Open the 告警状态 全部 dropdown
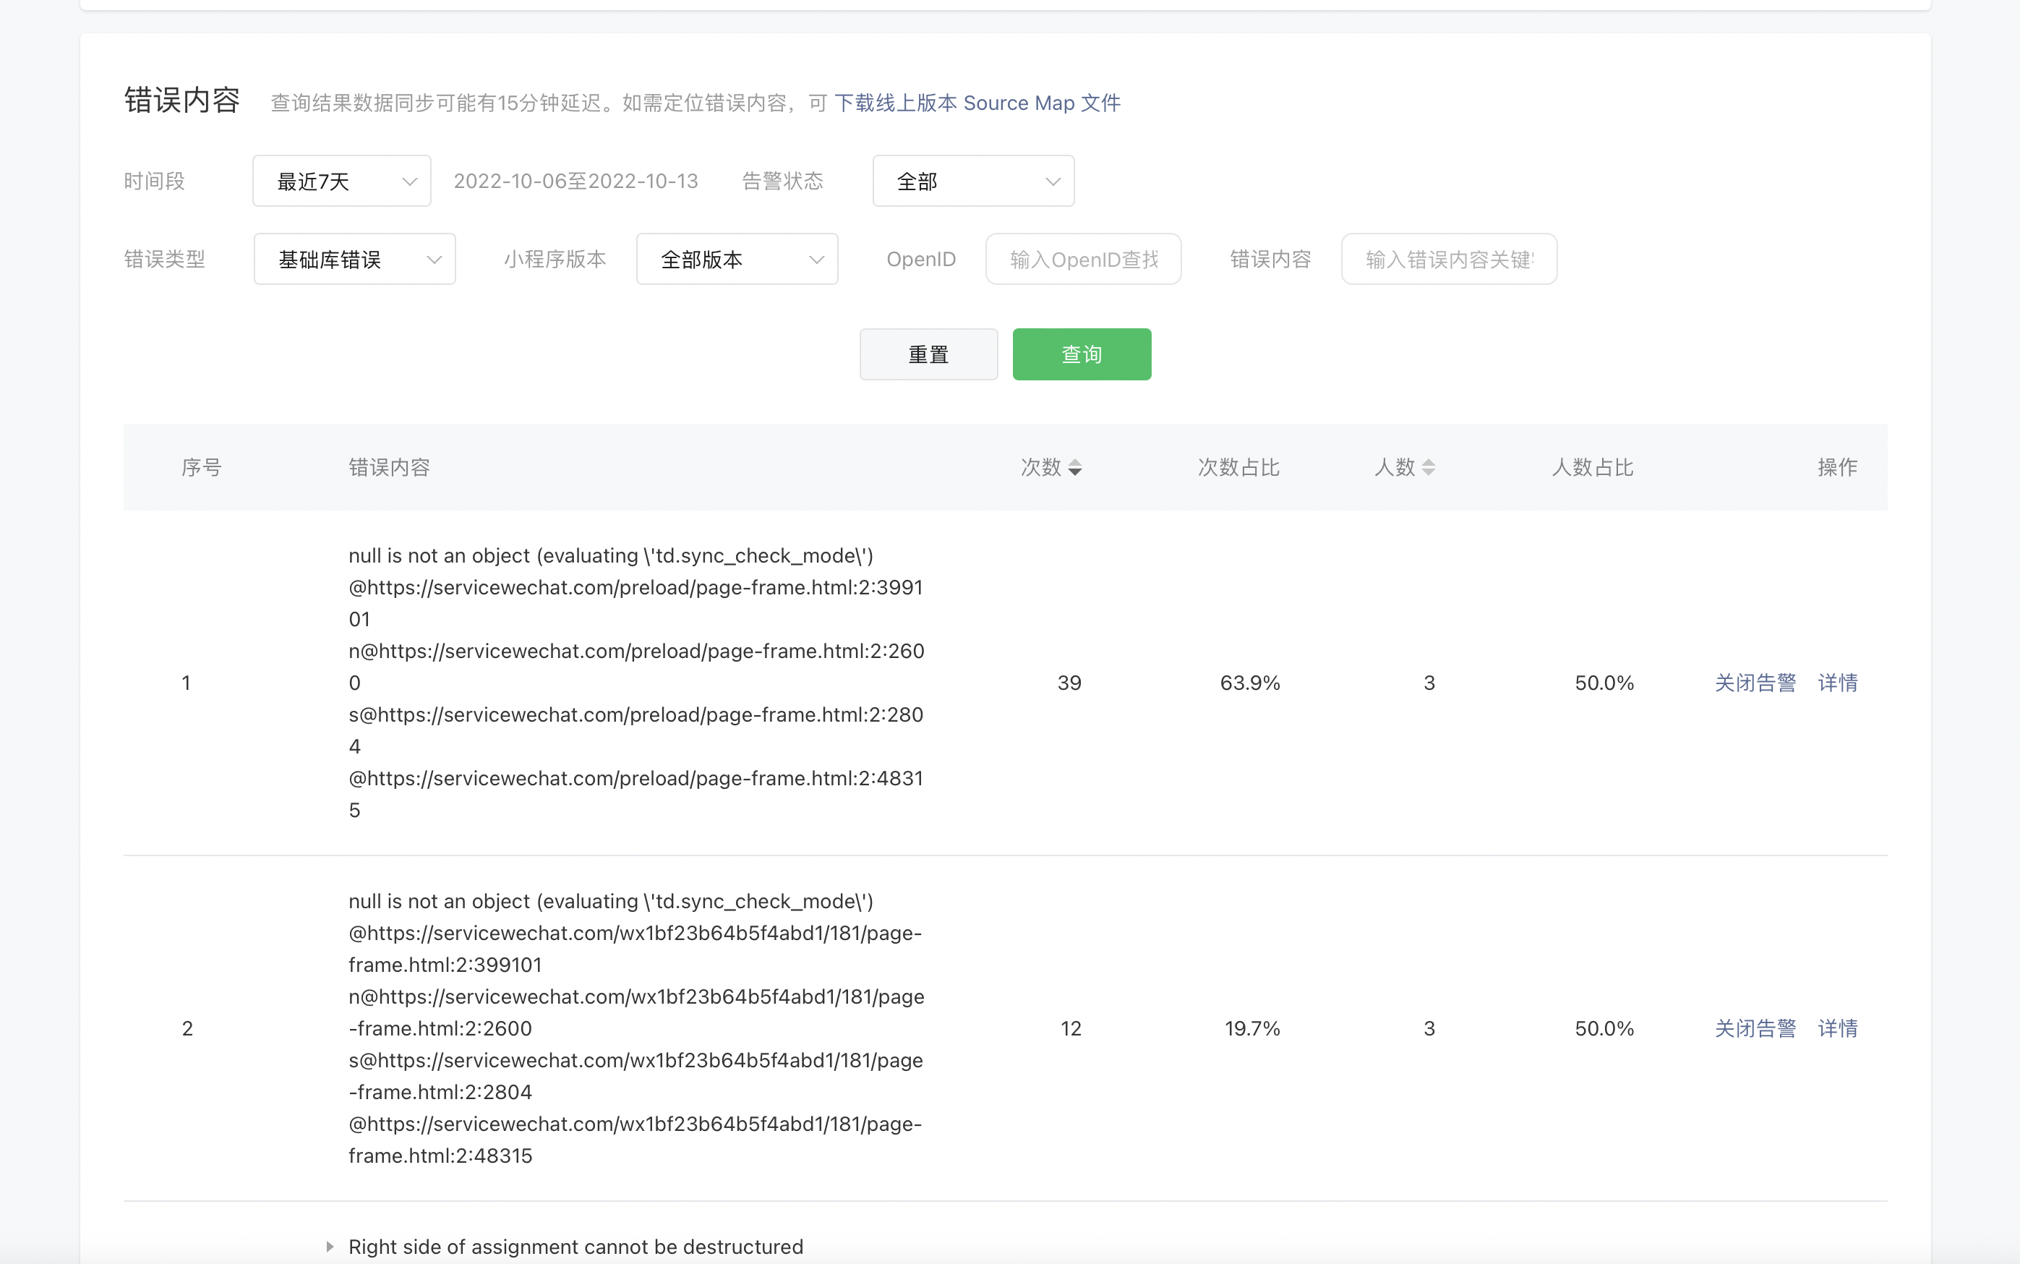The height and width of the screenshot is (1264, 2020). click(x=973, y=181)
